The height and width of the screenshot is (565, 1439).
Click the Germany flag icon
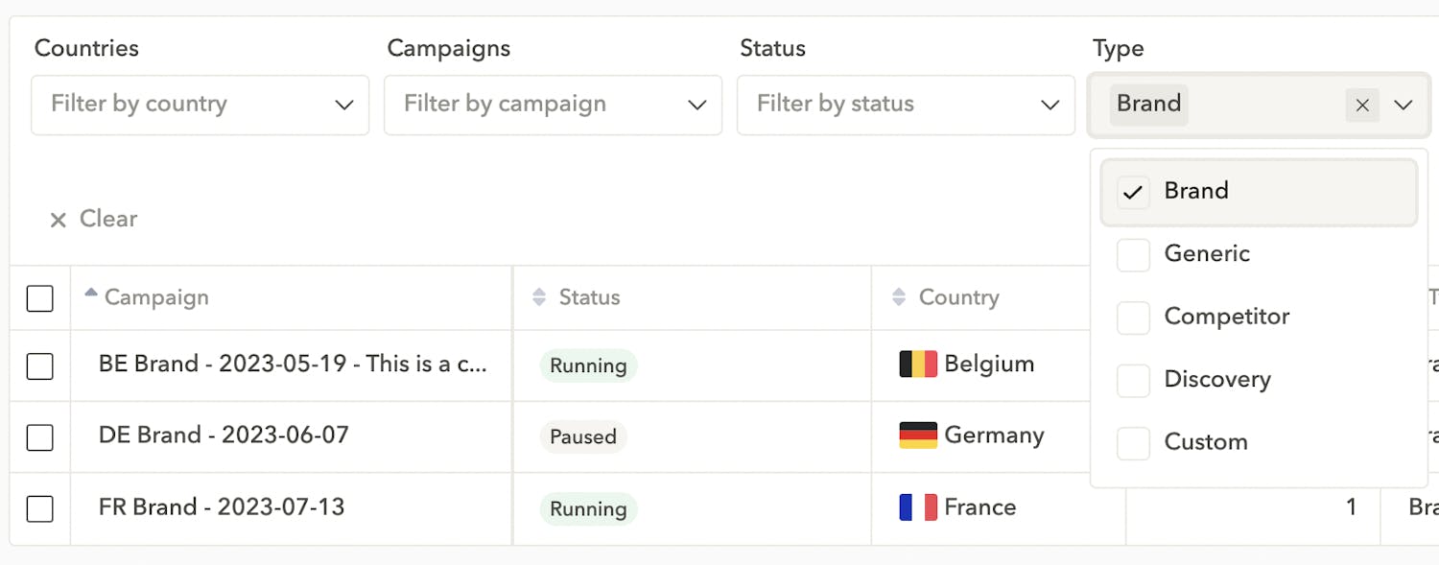[917, 436]
